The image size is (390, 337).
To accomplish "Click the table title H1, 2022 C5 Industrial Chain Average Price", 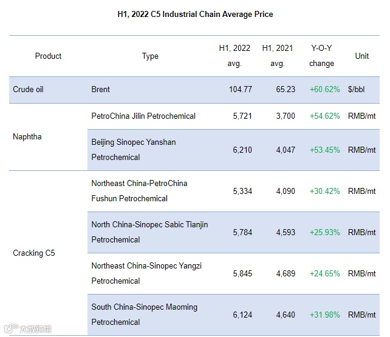I will [x=195, y=14].
